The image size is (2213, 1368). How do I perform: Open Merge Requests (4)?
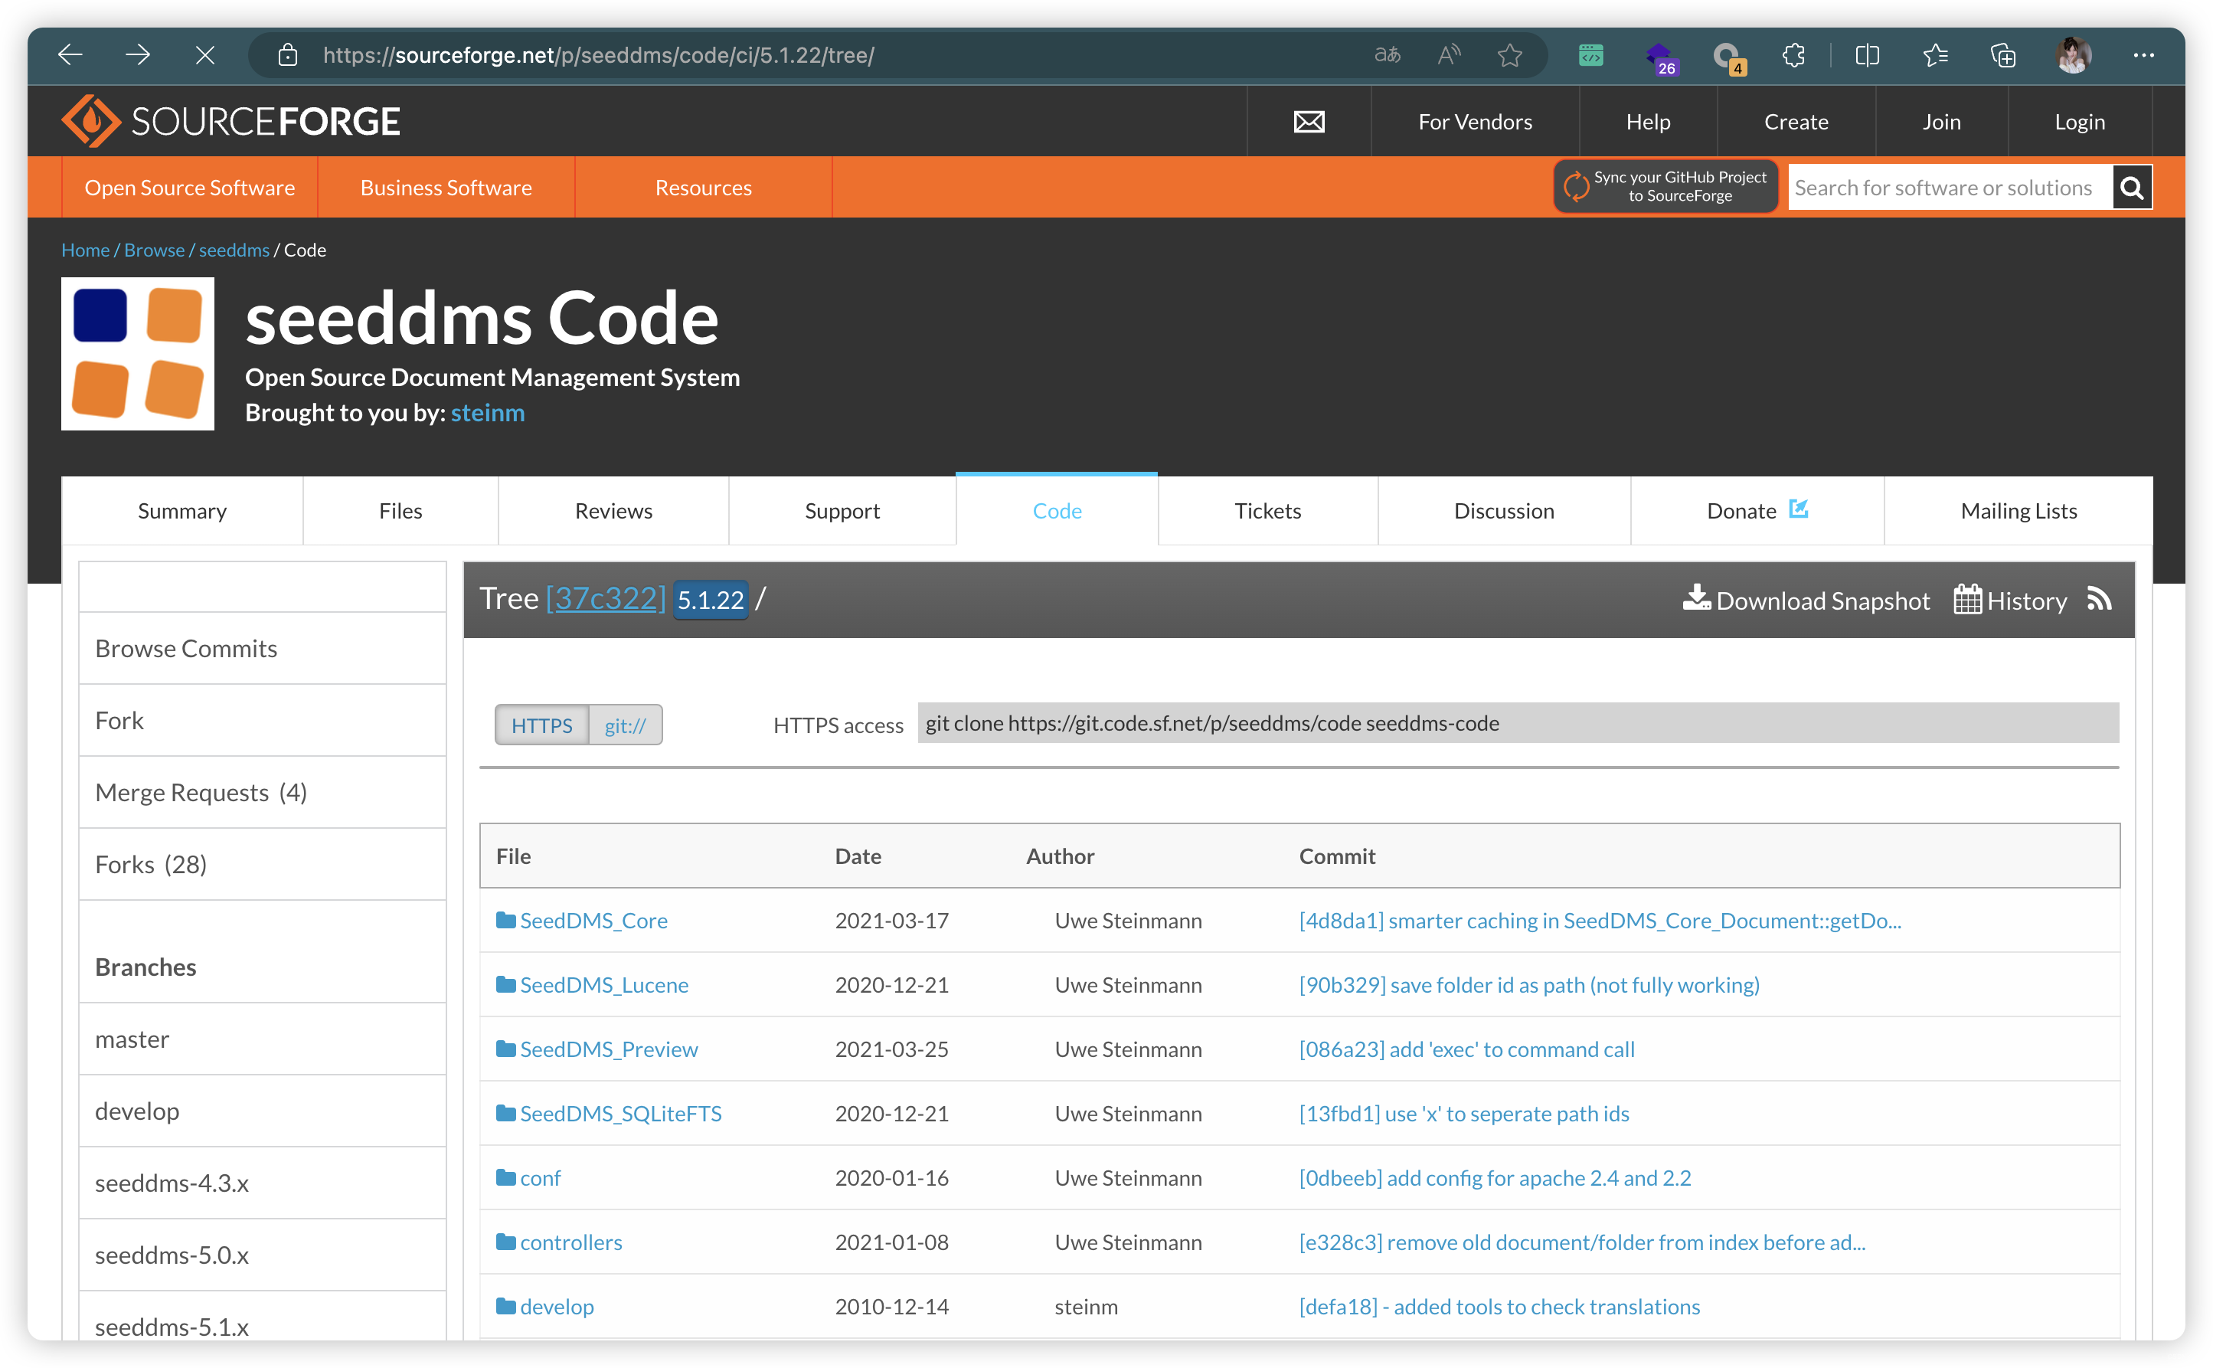coord(263,792)
